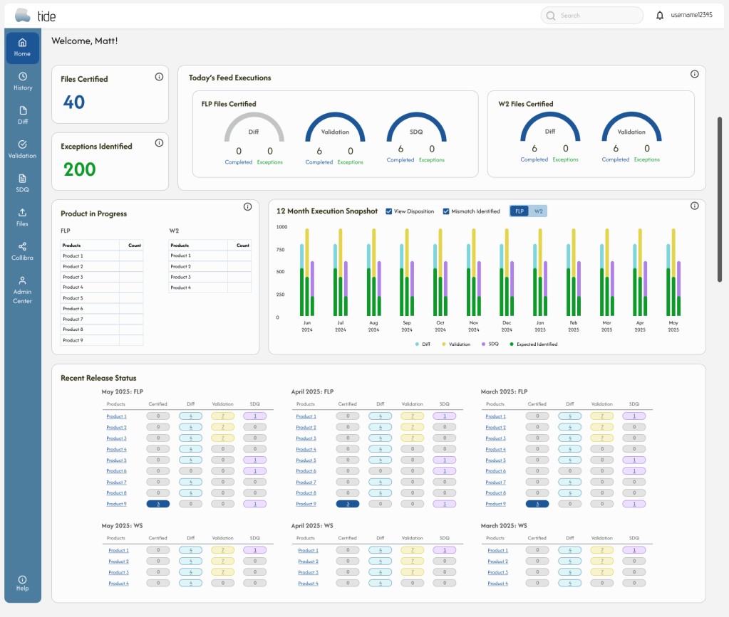Open Collibra from the sidebar
Image resolution: width=729 pixels, height=617 pixels.
pyautogui.click(x=23, y=251)
